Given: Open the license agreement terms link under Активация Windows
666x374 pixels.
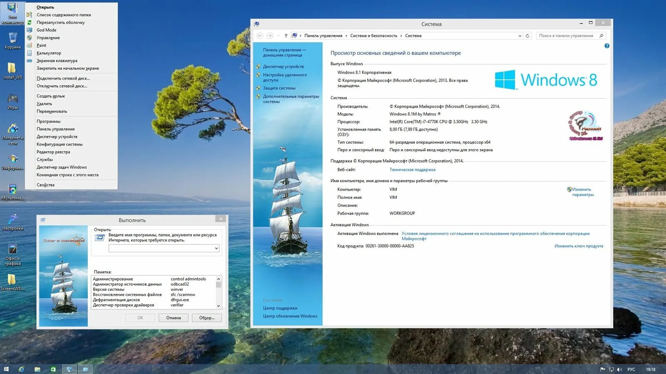Looking at the screenshot, I should coord(495,236).
